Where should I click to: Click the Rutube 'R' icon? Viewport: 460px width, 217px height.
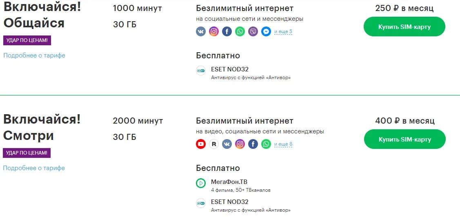click(214, 144)
